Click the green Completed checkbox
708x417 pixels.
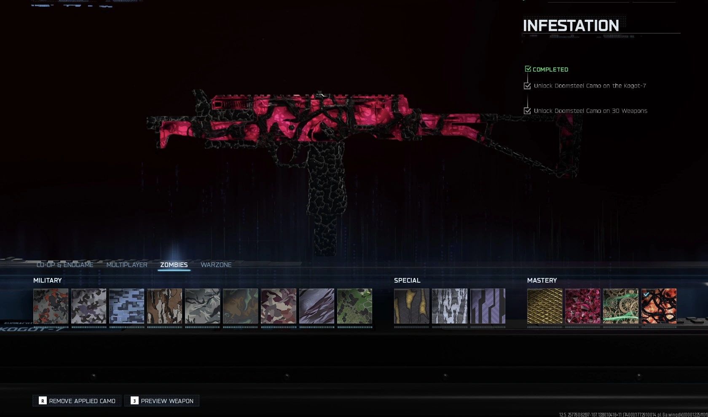coord(528,69)
